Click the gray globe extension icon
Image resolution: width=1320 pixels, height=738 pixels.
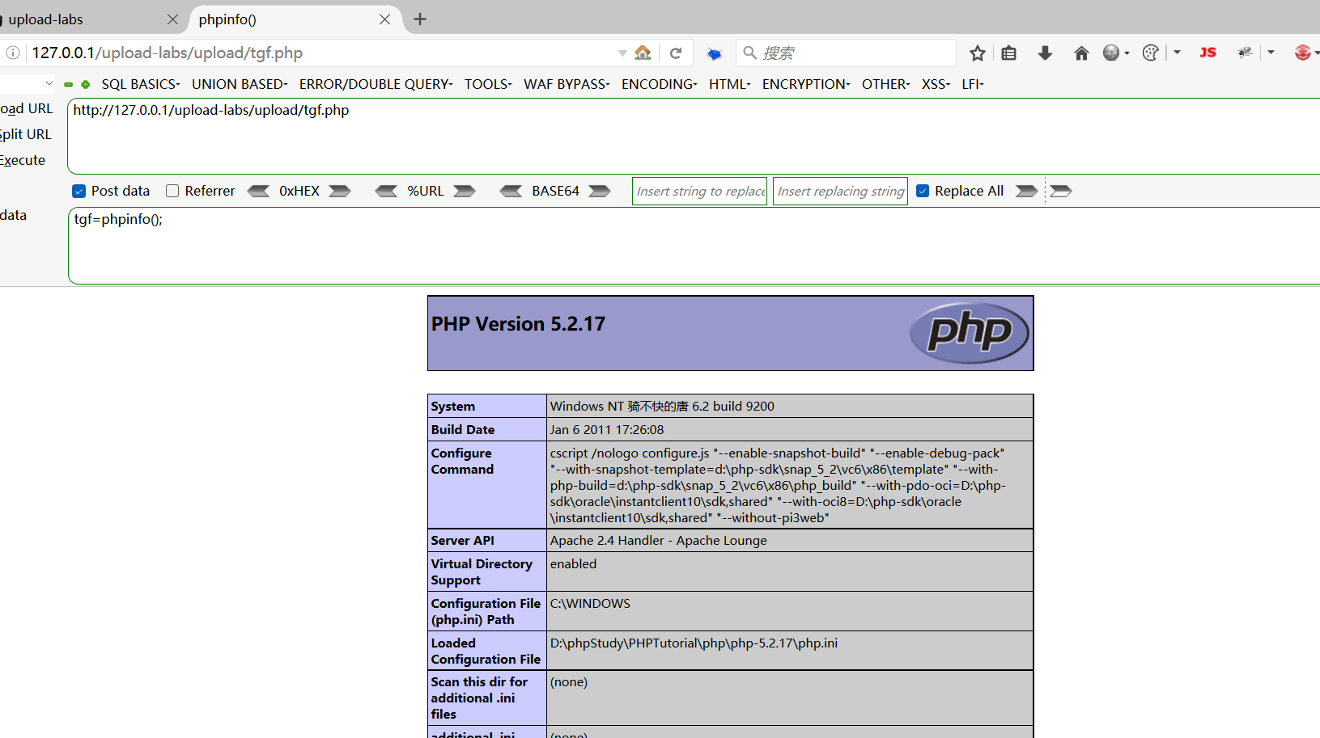pos(1111,53)
